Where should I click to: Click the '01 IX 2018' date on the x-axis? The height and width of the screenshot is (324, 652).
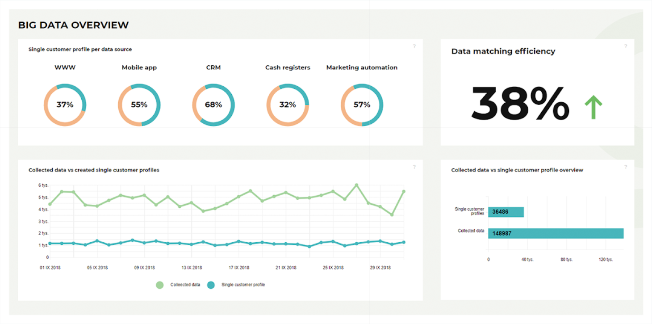[50, 268]
